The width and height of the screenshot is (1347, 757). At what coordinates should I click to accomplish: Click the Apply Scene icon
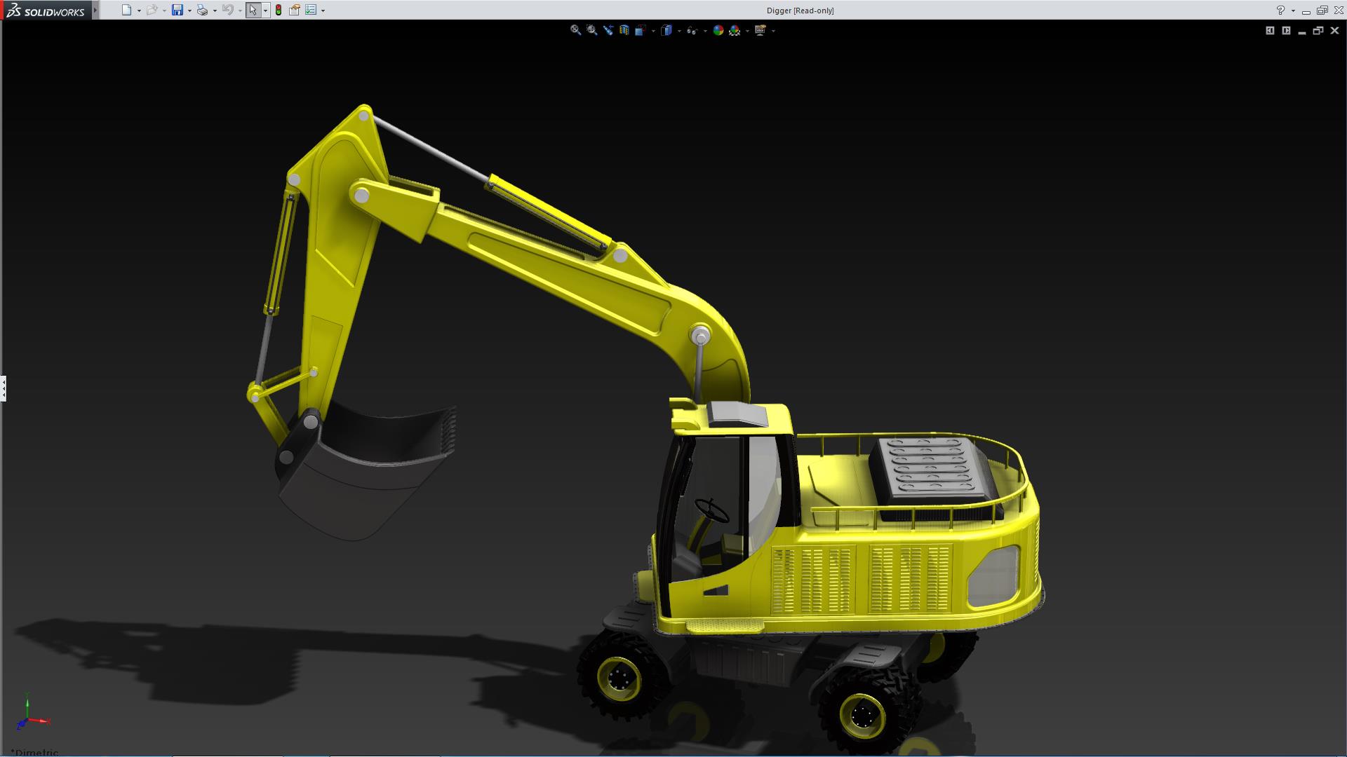(735, 30)
